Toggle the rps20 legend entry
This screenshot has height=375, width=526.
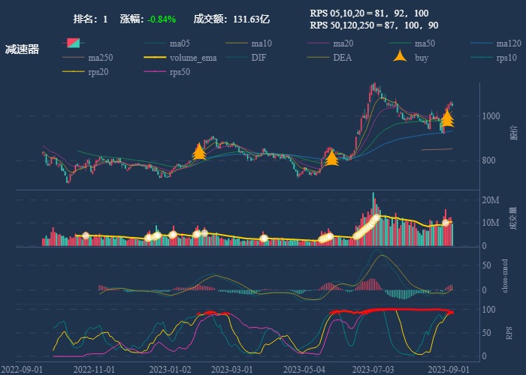point(75,71)
